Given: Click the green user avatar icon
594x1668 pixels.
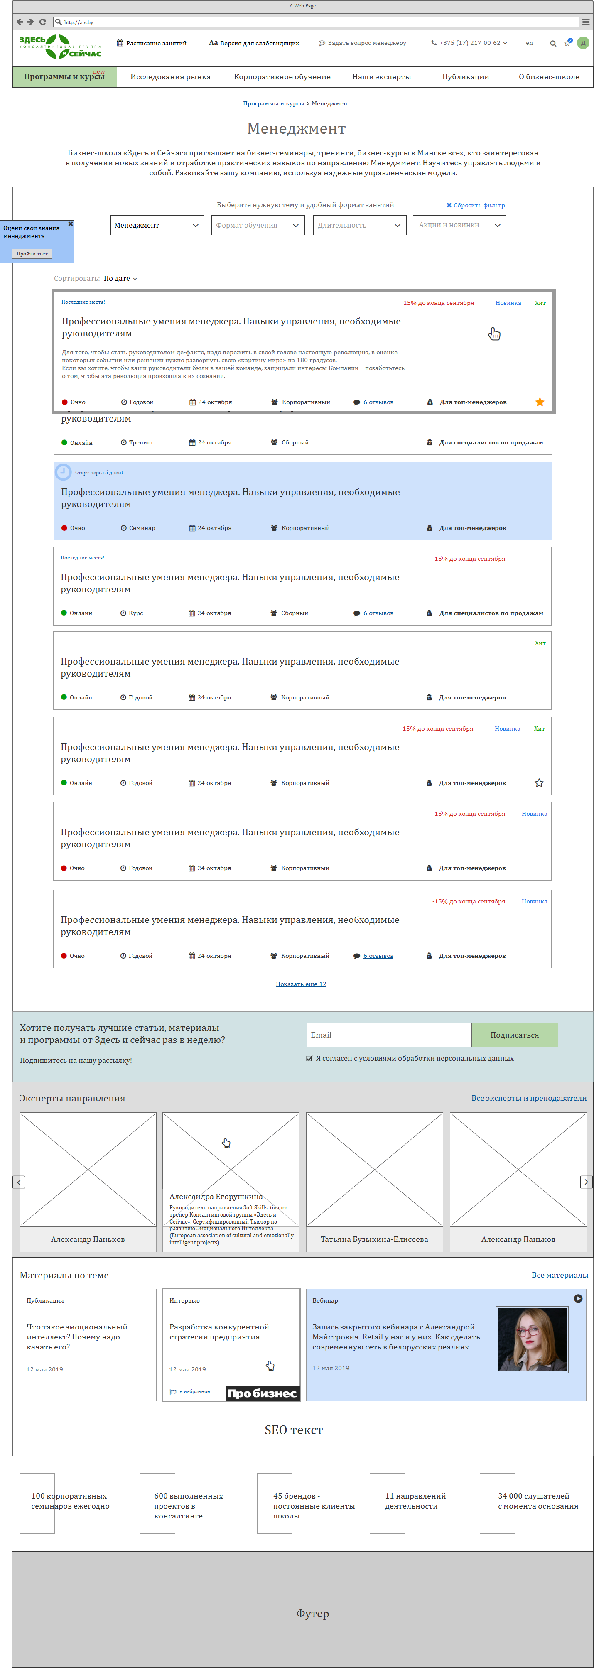Looking at the screenshot, I should coord(583,43).
